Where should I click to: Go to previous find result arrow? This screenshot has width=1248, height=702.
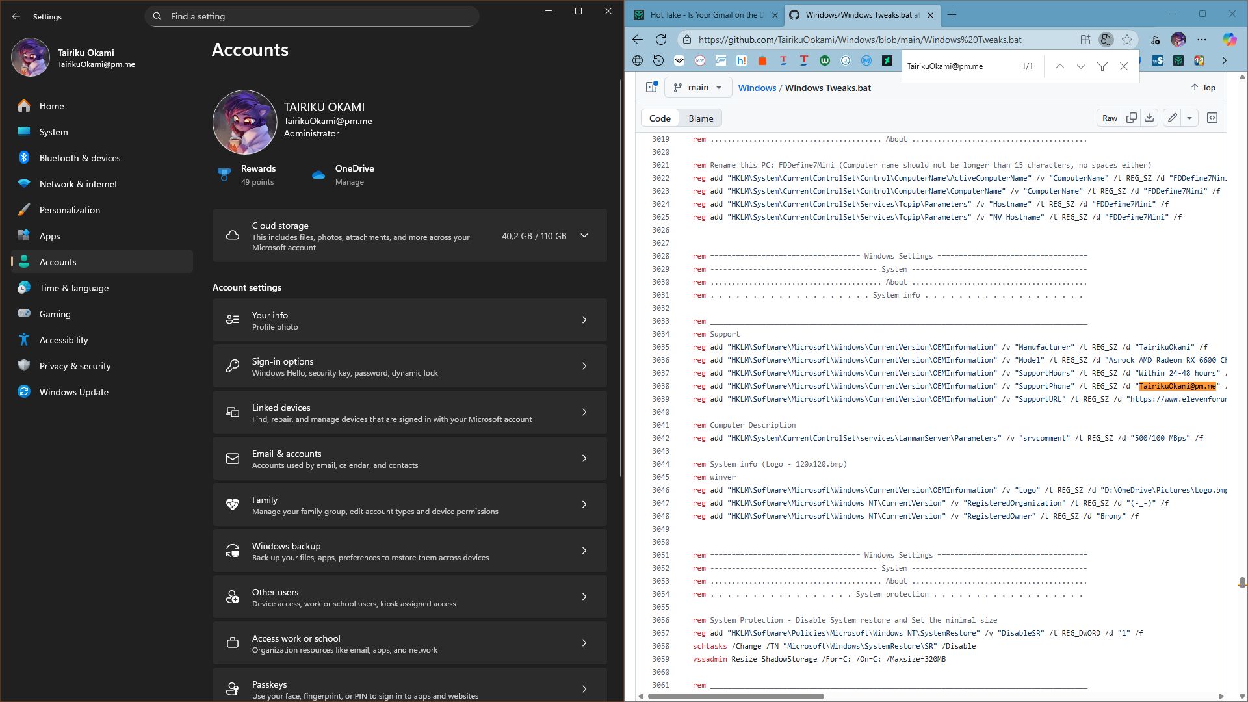(1059, 66)
